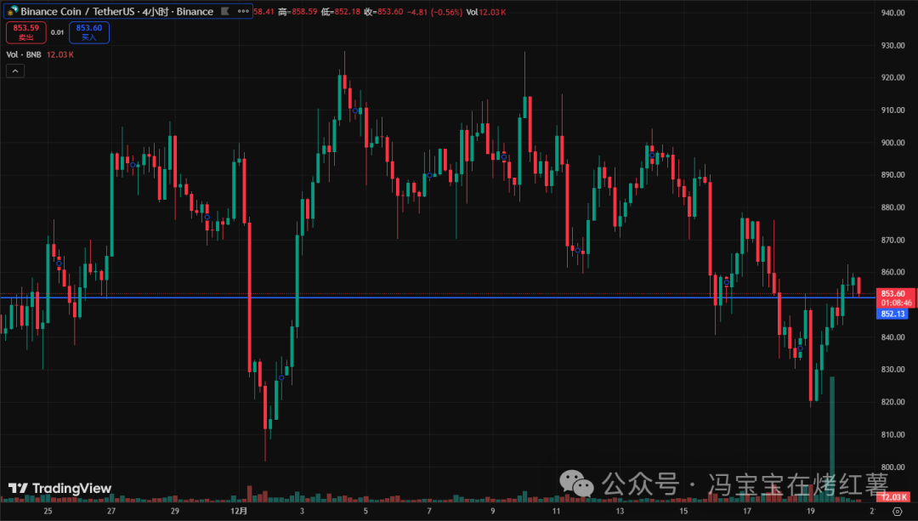Click the 900.00 level on price scale

(892, 143)
